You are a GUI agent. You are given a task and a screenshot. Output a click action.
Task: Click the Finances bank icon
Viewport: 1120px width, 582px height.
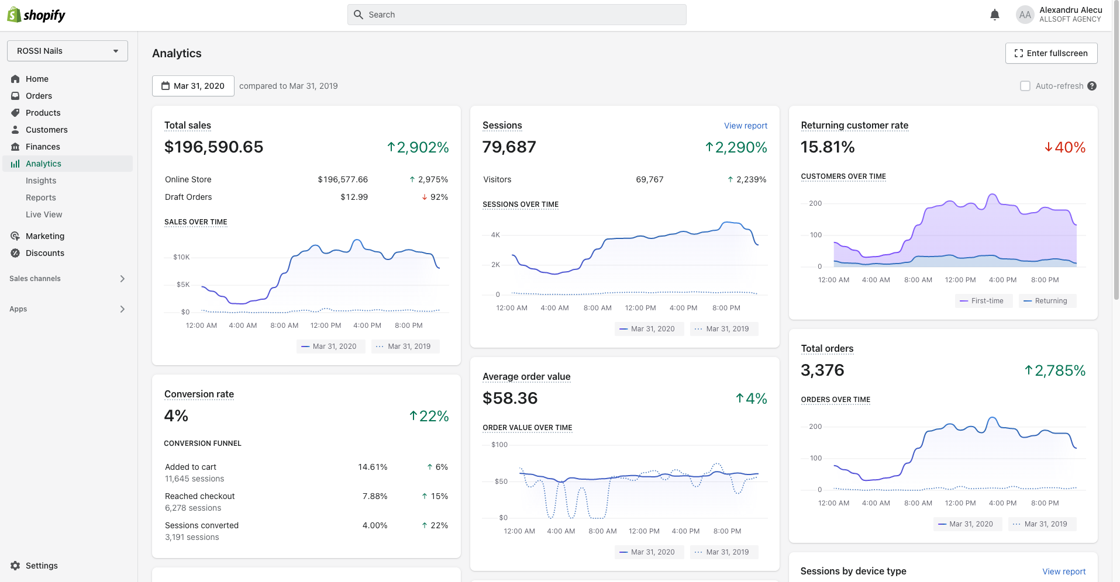click(x=15, y=147)
